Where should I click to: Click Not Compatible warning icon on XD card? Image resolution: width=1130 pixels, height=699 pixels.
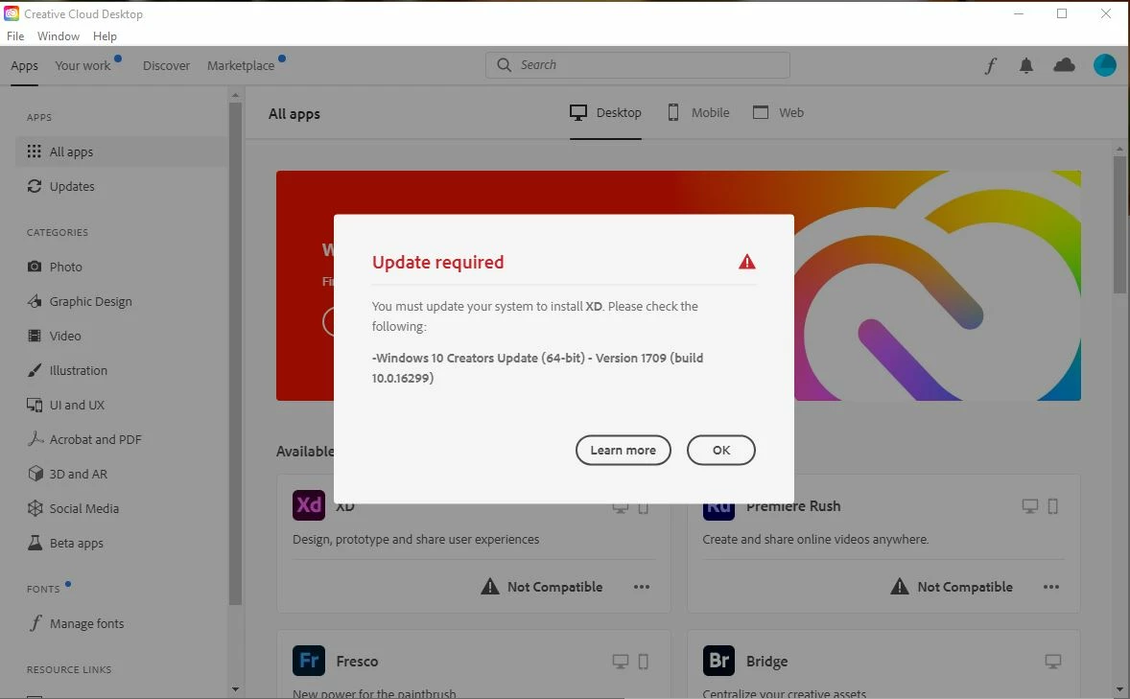[x=490, y=586]
